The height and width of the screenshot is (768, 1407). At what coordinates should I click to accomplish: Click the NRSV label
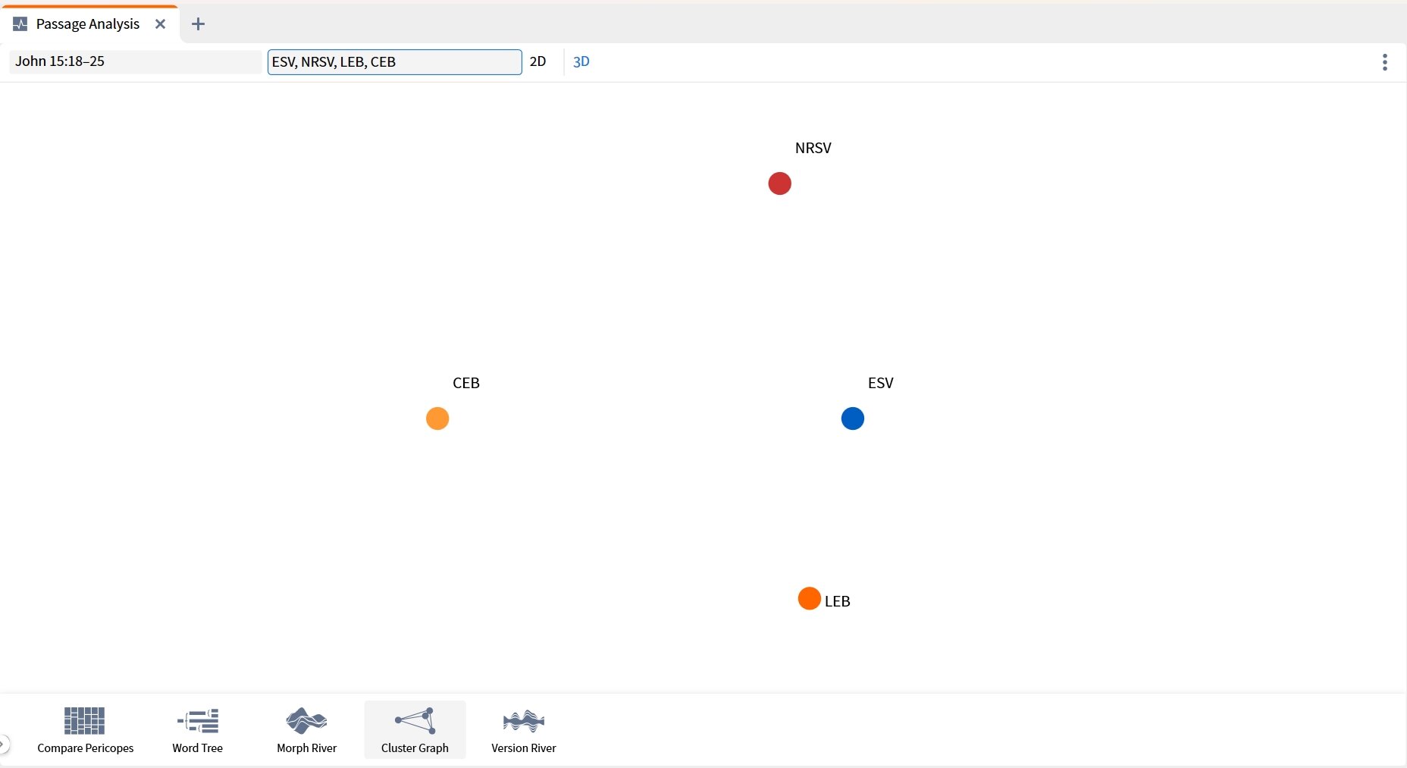coord(813,148)
